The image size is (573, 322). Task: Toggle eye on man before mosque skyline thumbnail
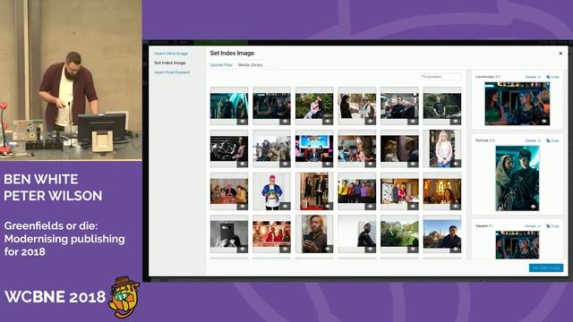(456, 250)
